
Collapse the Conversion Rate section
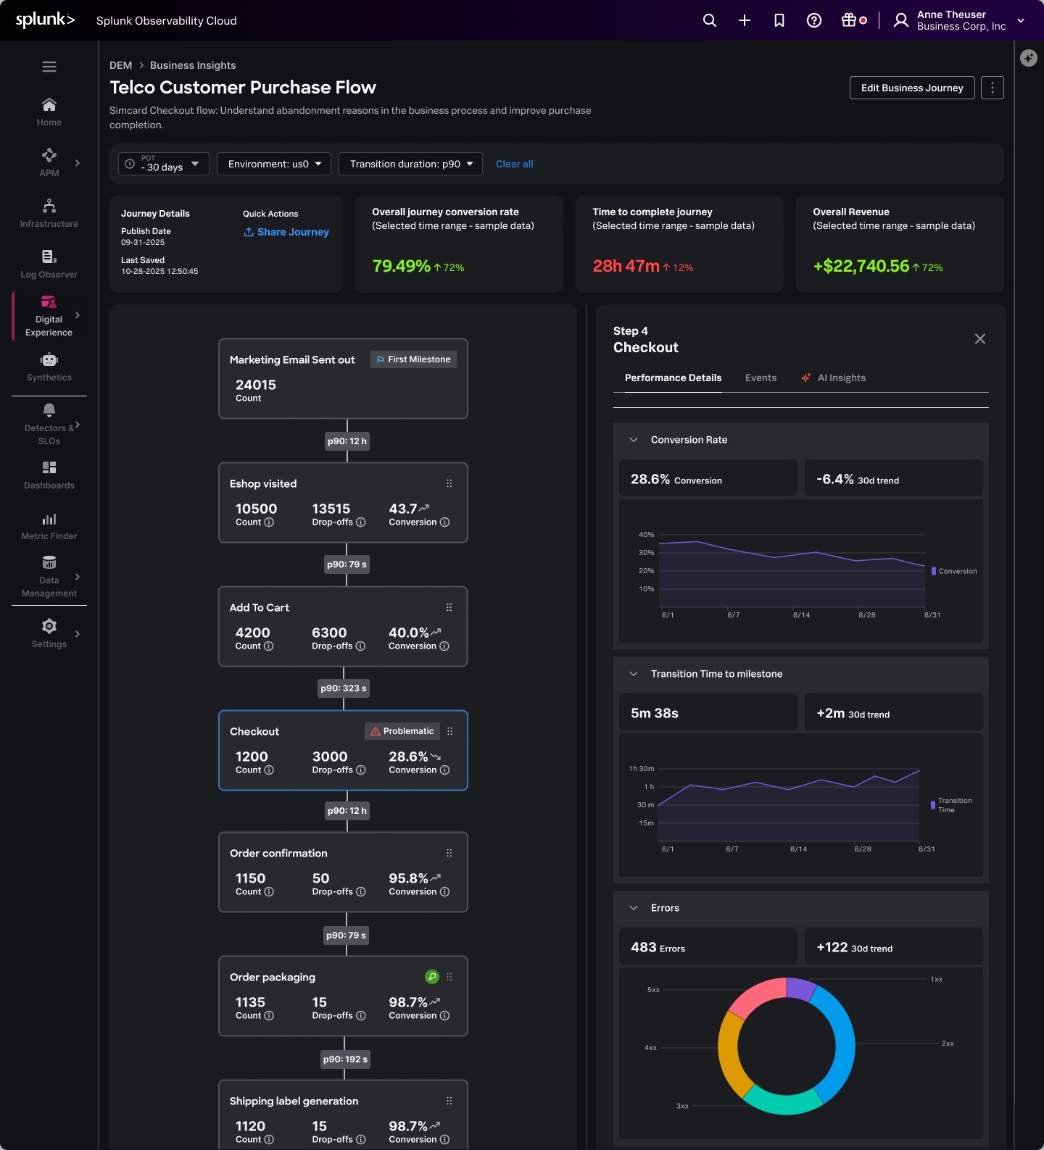click(x=634, y=440)
